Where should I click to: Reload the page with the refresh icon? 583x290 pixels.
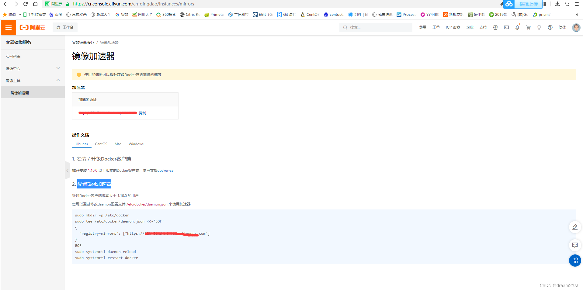pos(26,4)
